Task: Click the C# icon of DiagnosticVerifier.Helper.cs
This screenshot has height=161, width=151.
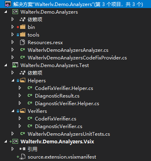Action: coord(30,103)
